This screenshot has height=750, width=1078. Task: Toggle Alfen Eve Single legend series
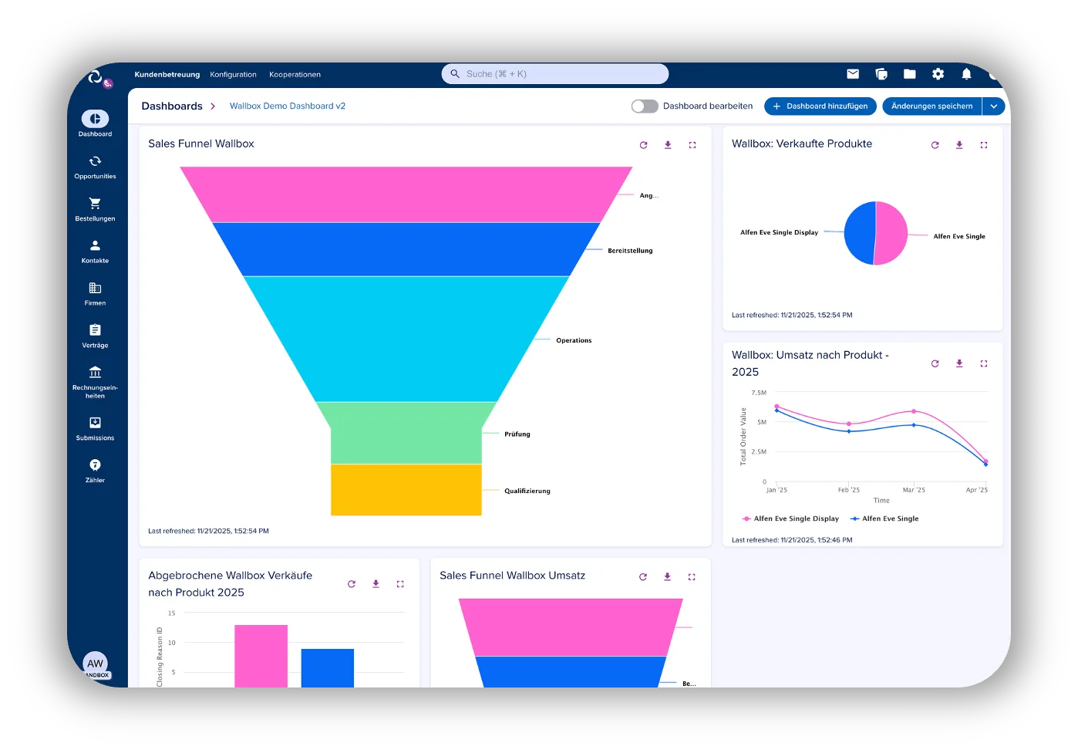(884, 519)
